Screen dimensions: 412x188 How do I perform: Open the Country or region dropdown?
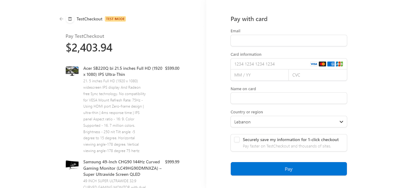pos(289,122)
